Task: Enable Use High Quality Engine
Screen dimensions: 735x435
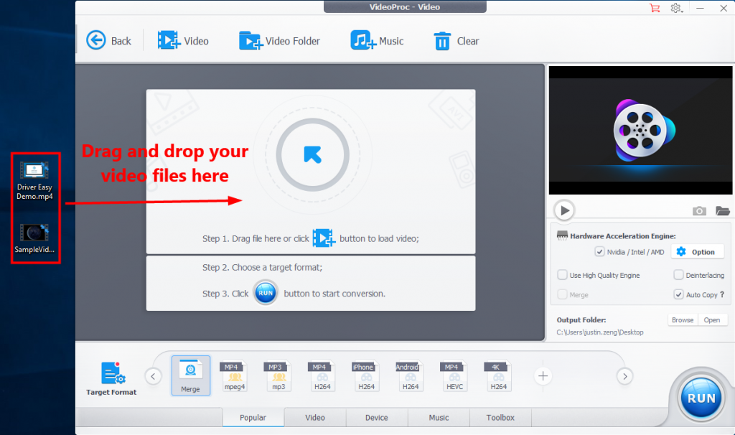Action: [563, 275]
